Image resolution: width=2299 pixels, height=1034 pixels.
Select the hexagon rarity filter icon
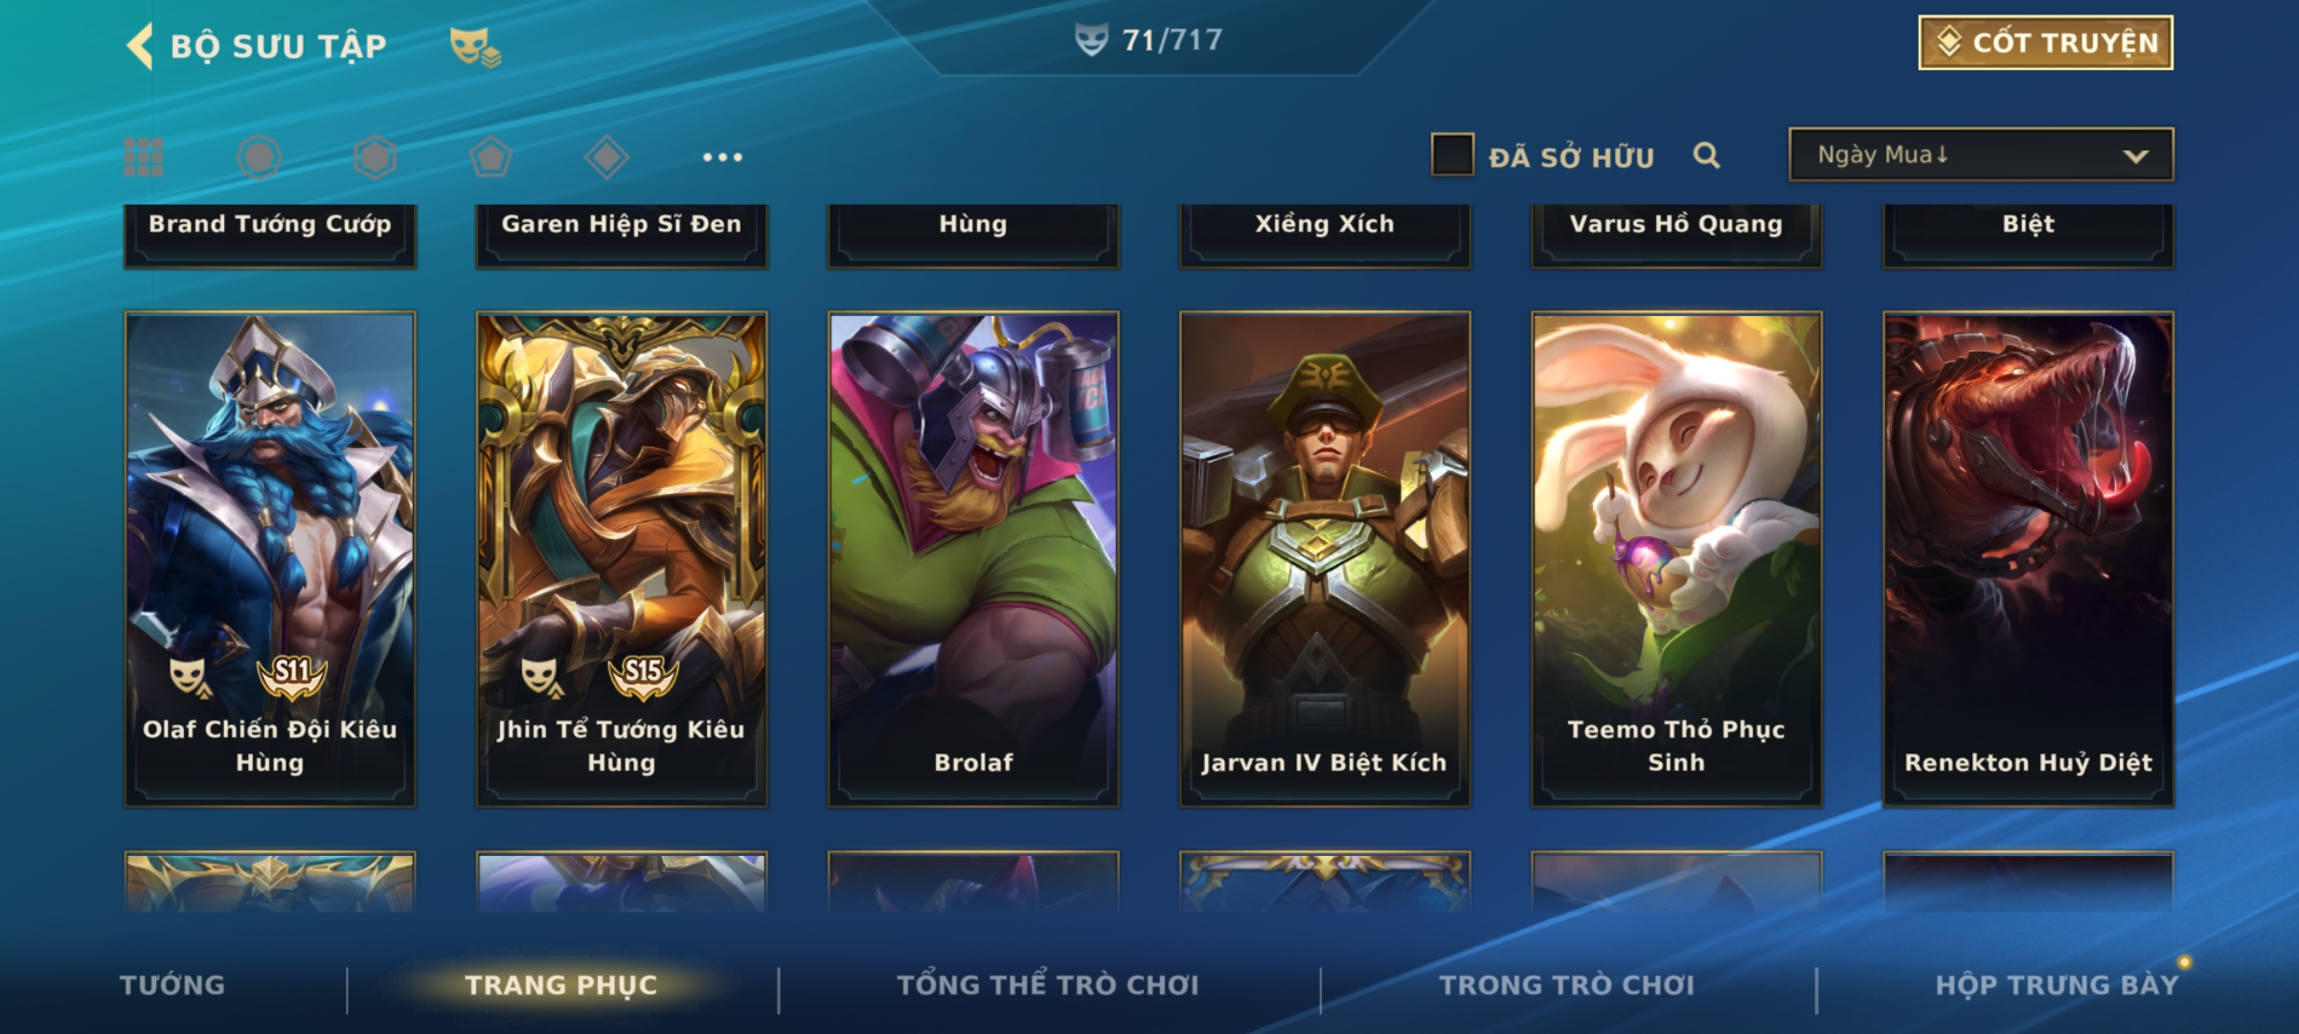click(375, 157)
